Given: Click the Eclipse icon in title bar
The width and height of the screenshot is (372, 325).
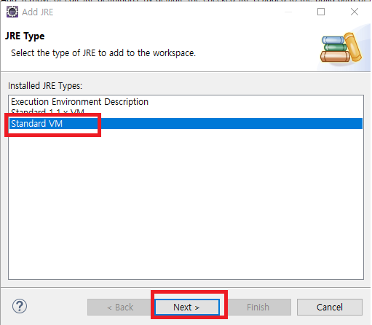Looking at the screenshot, I should tap(12, 12).
